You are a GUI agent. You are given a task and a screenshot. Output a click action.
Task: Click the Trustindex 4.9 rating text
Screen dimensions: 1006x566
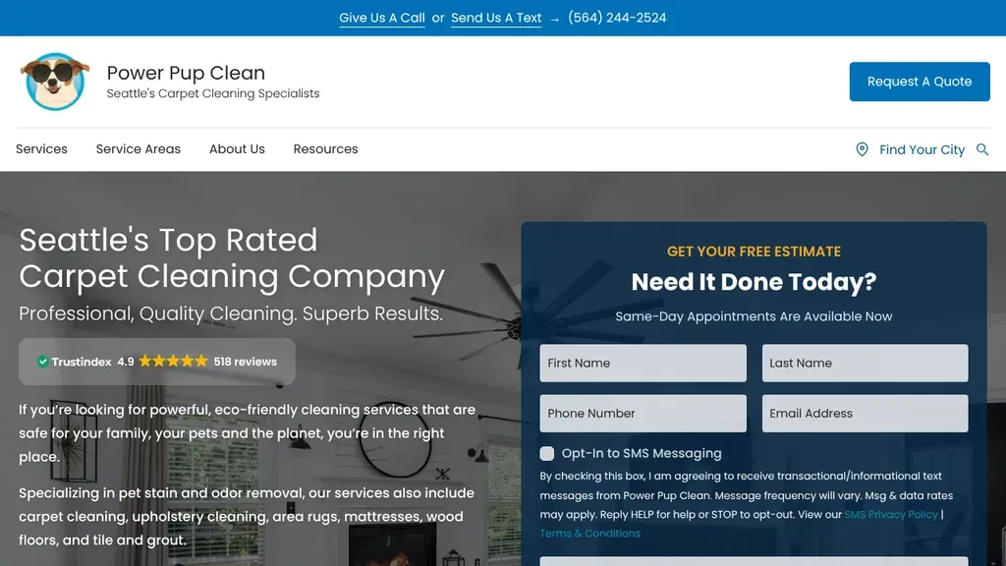[x=93, y=362]
